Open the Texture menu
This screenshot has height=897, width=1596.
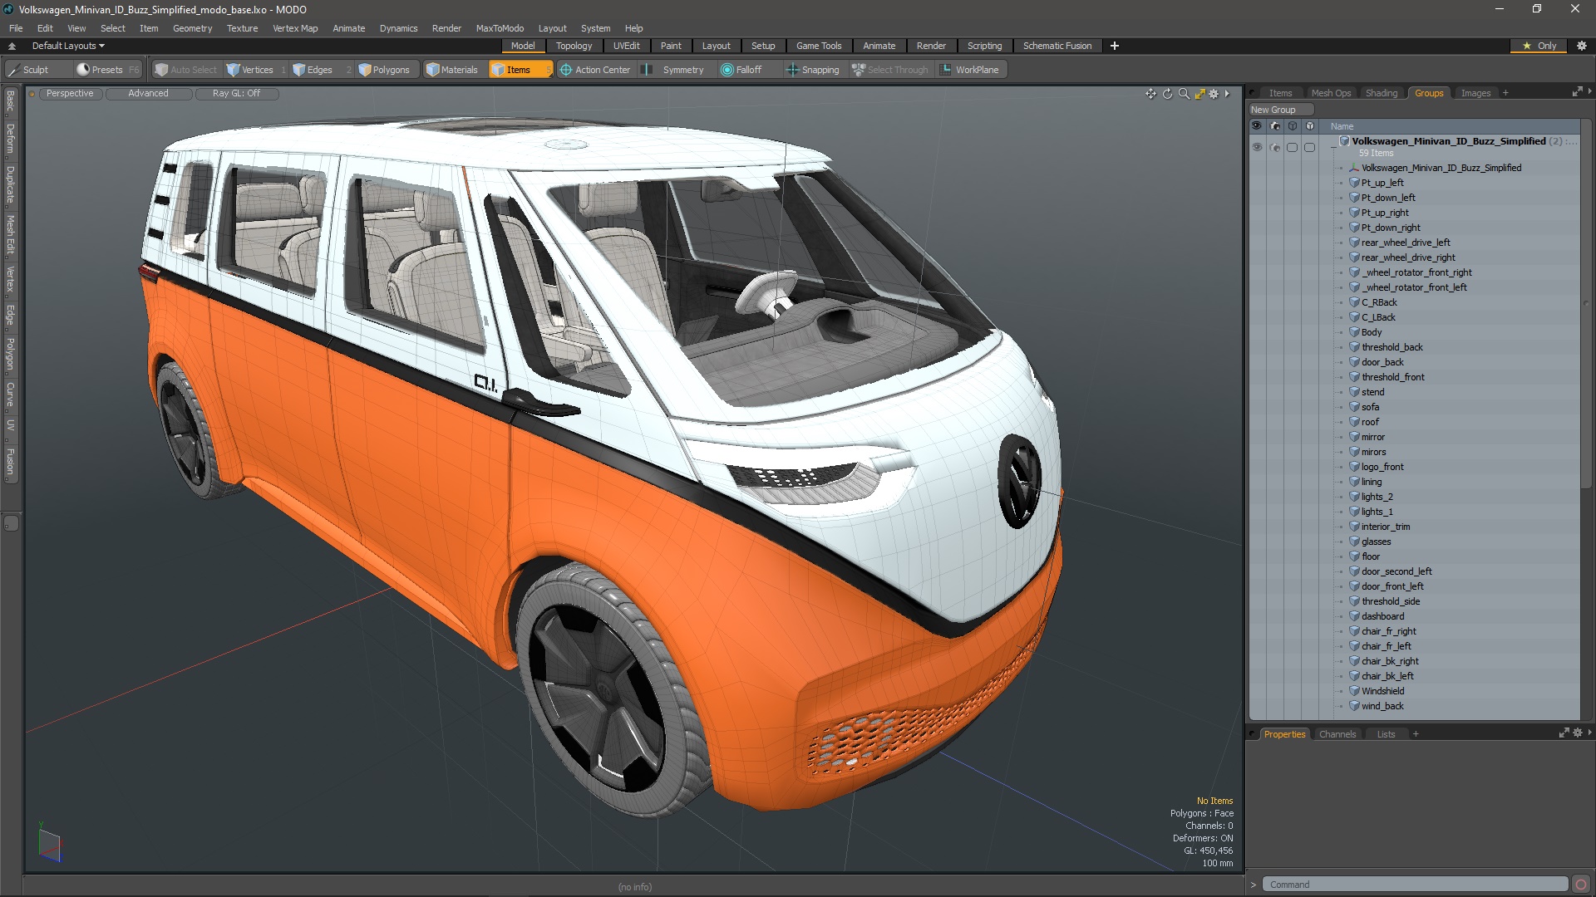[x=242, y=28]
